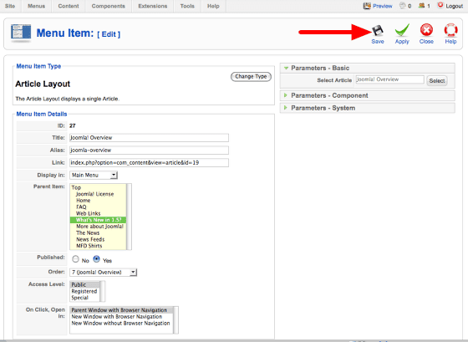Select News Feeds in Parent Item list

(x=98, y=239)
